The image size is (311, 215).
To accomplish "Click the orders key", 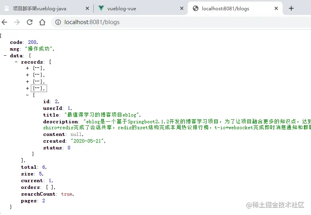I will [x=30, y=187].
